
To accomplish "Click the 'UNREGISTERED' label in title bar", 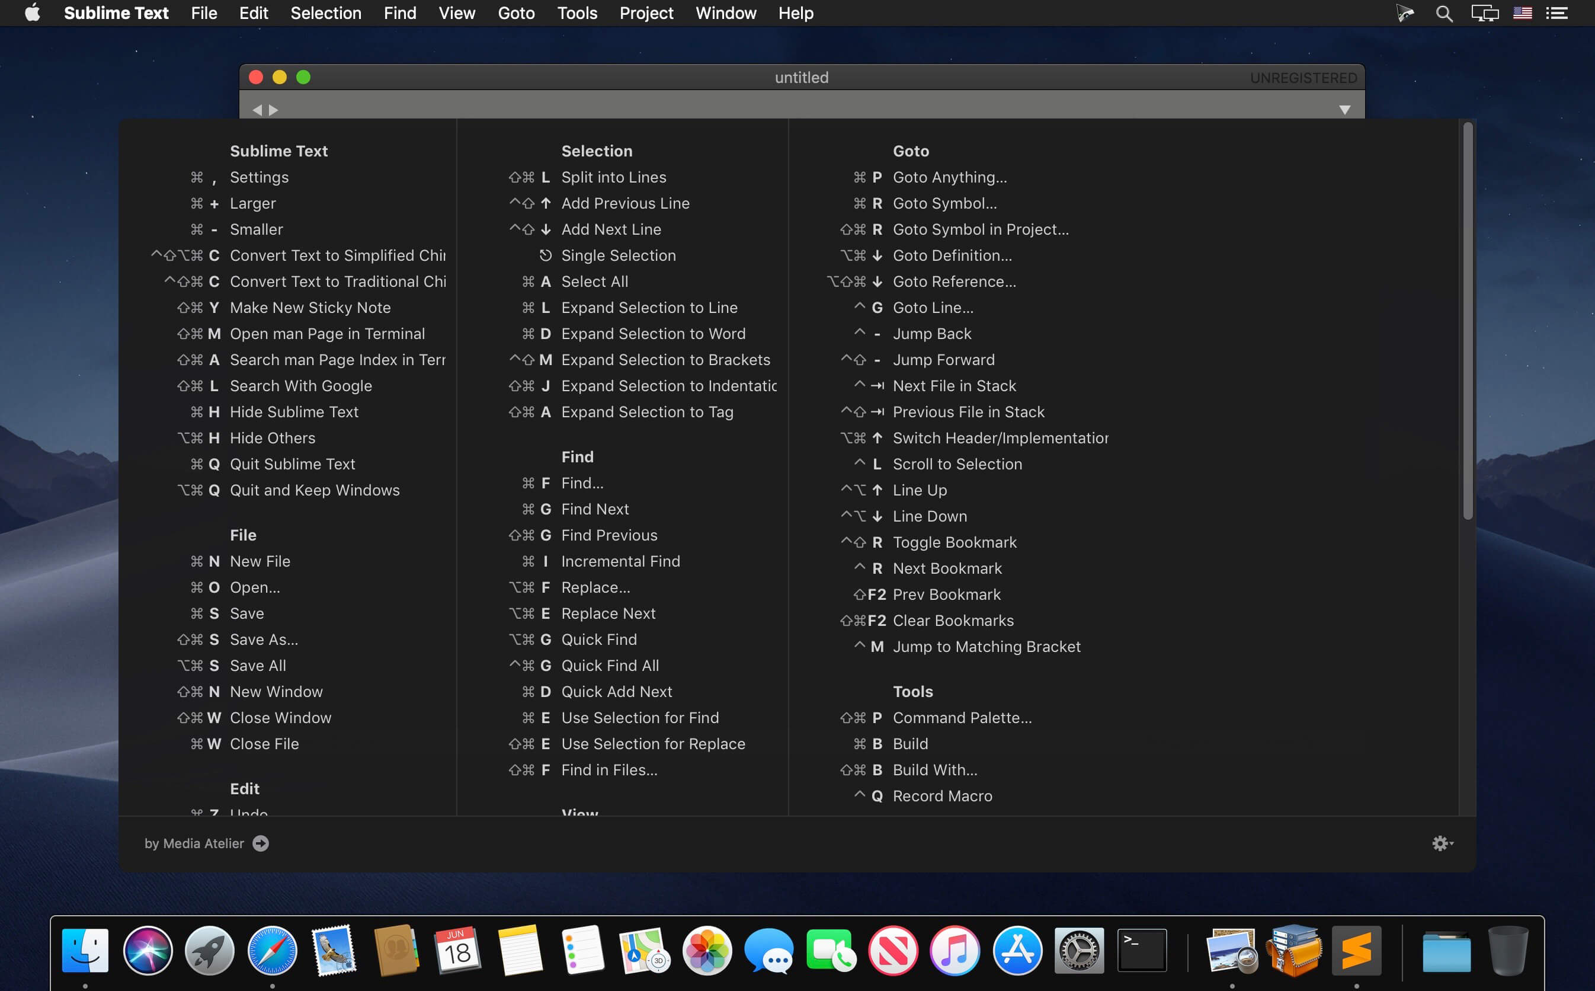I will (1303, 78).
